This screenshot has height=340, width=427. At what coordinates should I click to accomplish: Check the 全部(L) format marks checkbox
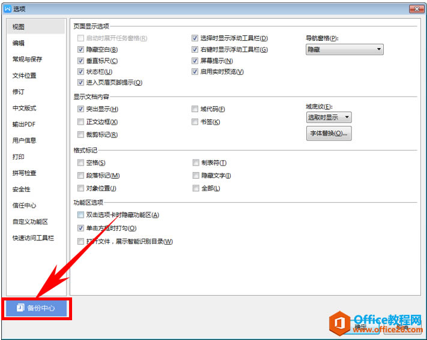196,188
